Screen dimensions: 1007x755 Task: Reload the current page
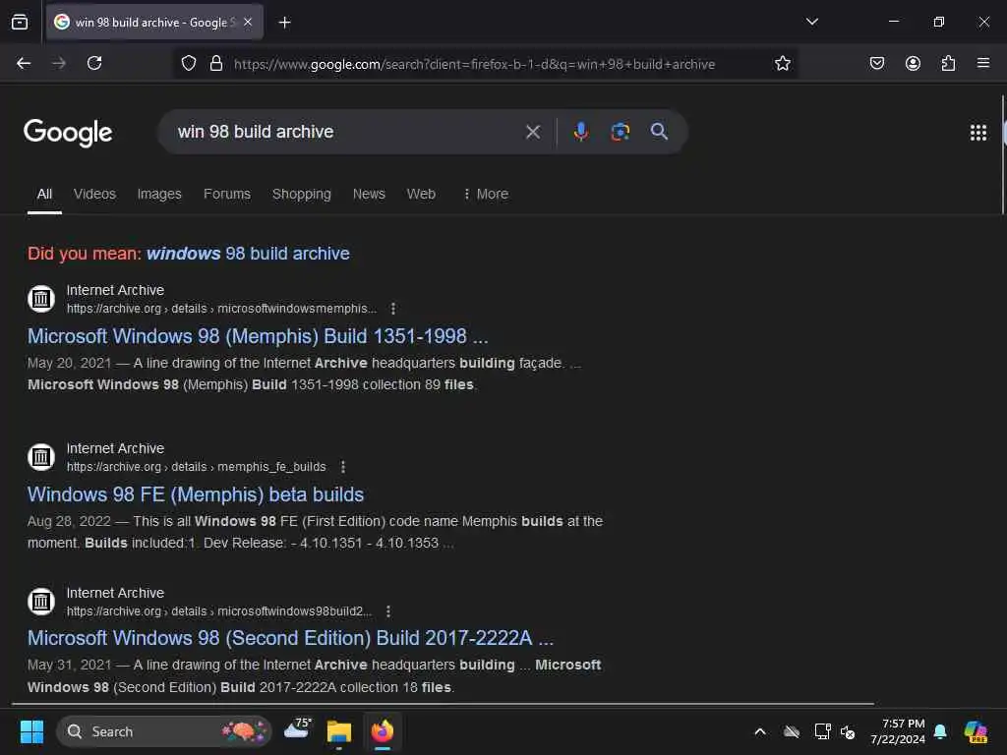point(94,63)
